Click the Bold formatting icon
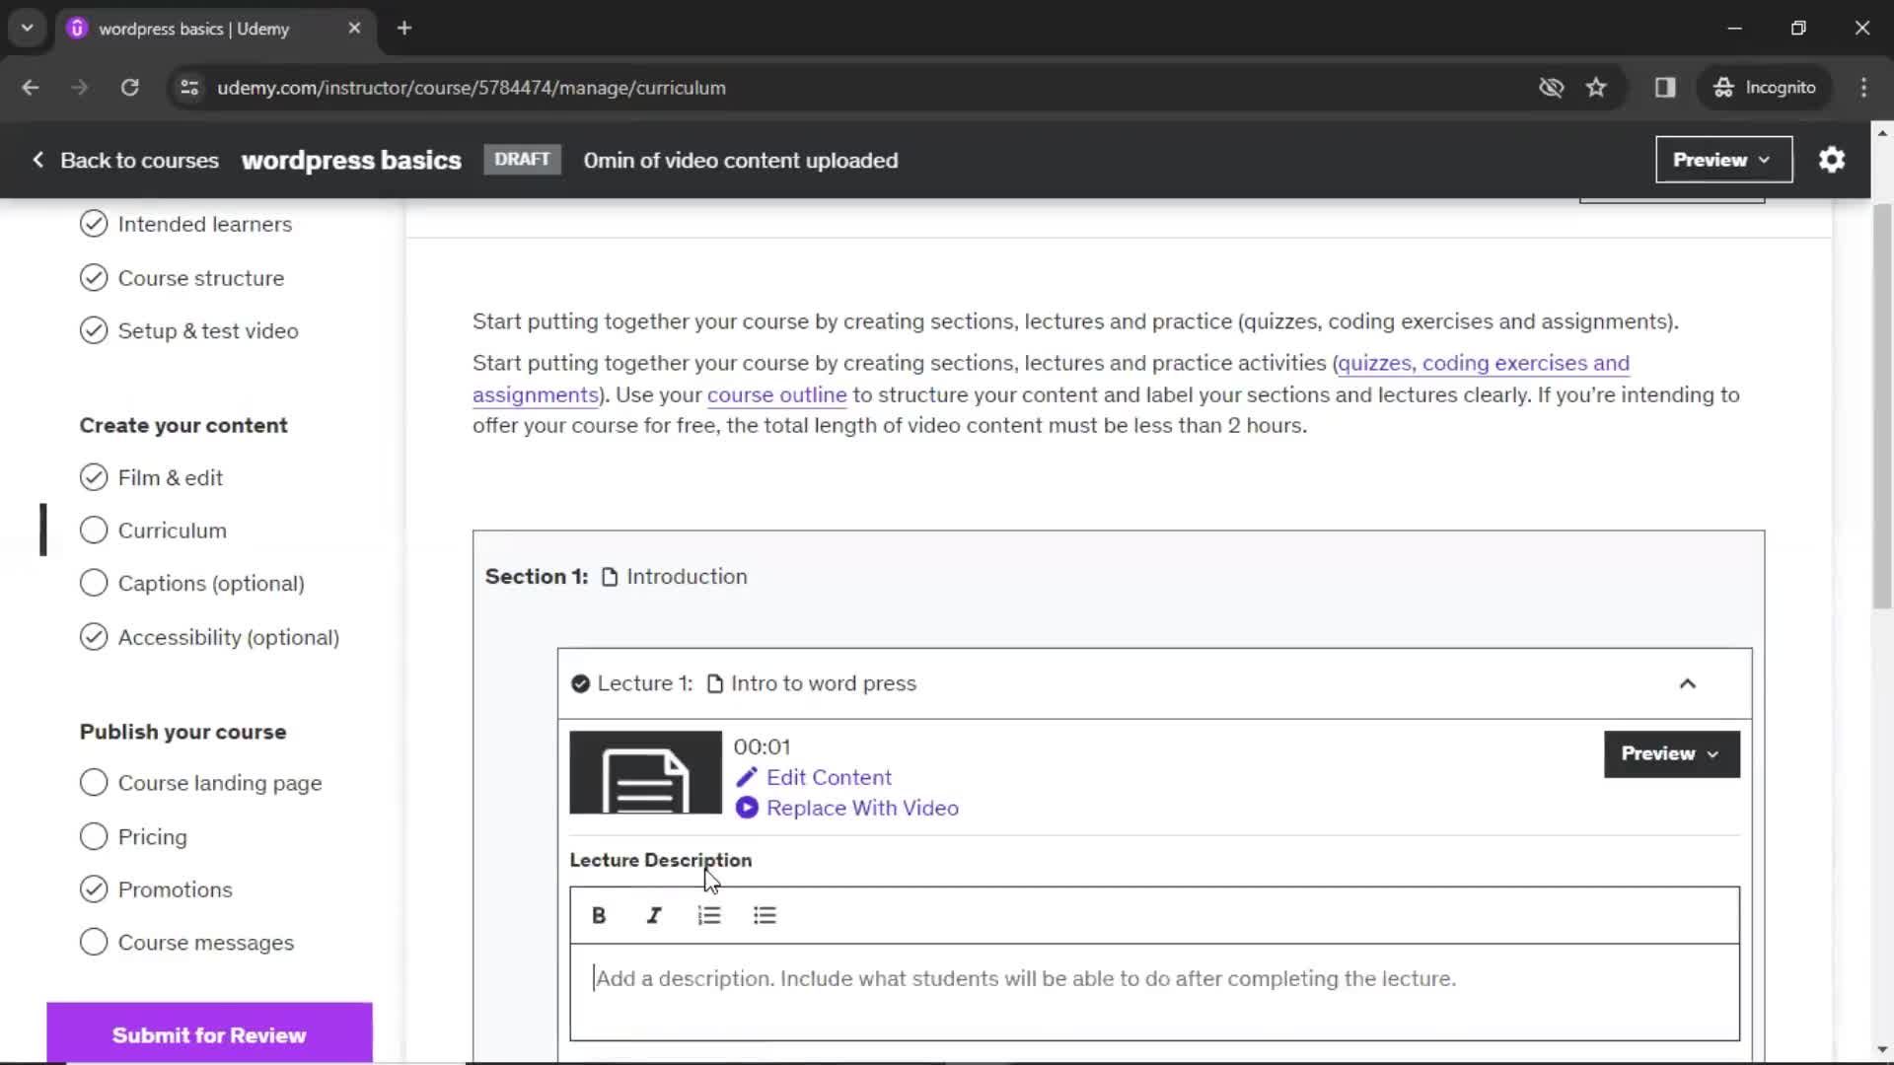Viewport: 1894px width, 1065px height. tap(599, 915)
